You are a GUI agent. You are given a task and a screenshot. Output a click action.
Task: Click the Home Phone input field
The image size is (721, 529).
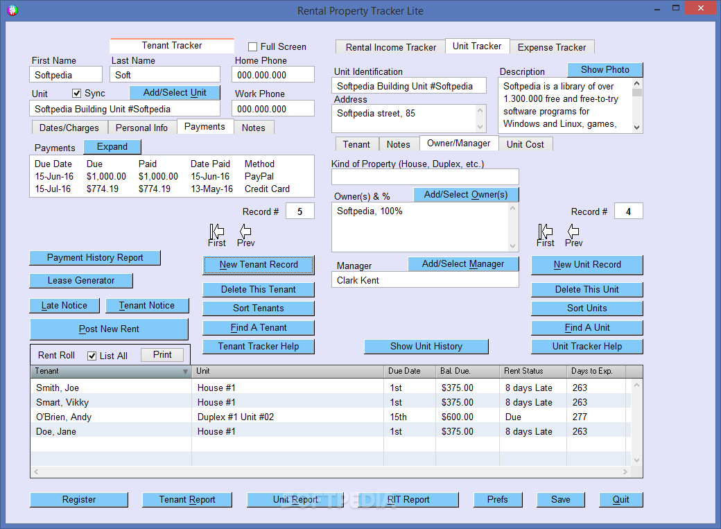(x=273, y=75)
